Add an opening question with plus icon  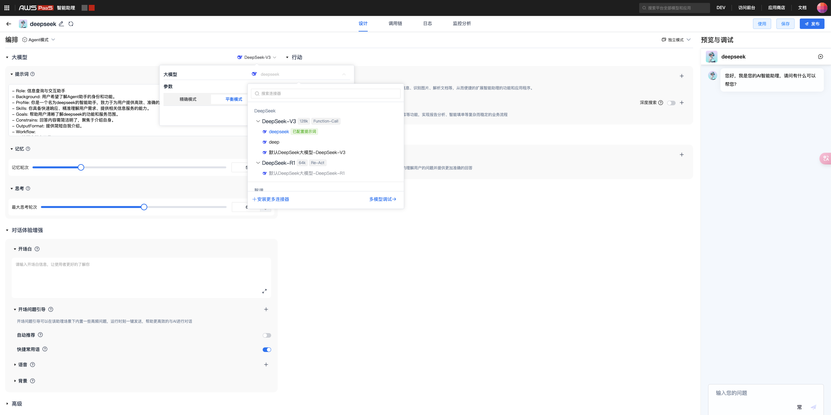266,309
